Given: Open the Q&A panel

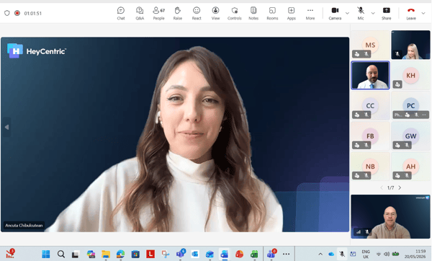Looking at the screenshot, I should click(x=140, y=13).
